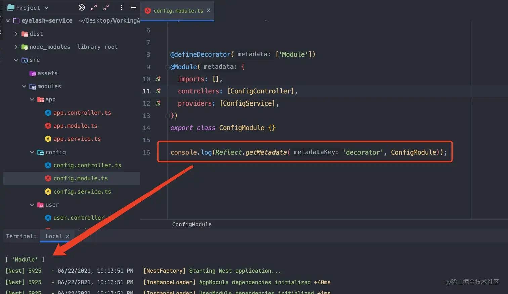
Task: Click the locate-file target icon in Project panel
Action: pos(82,7)
